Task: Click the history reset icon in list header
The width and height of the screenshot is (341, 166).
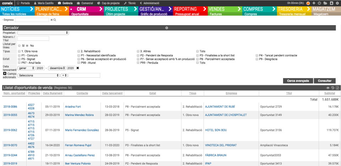Action: click(x=332, y=88)
